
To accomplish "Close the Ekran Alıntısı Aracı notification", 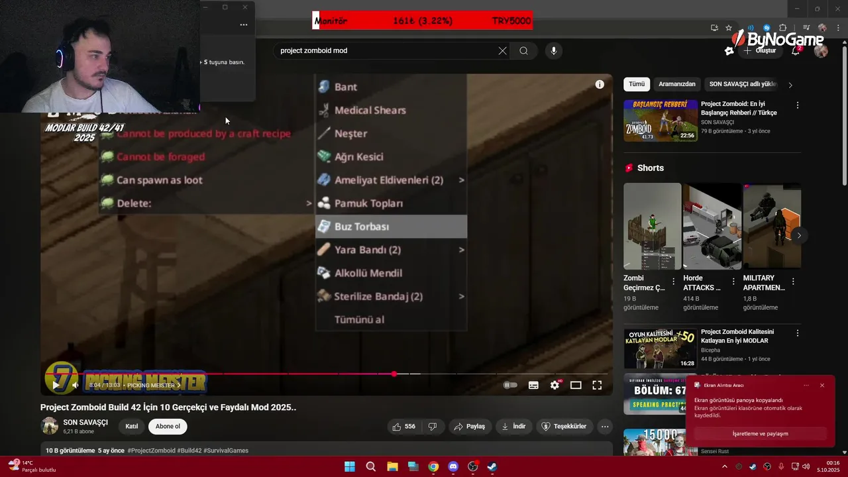I will pyautogui.click(x=822, y=385).
